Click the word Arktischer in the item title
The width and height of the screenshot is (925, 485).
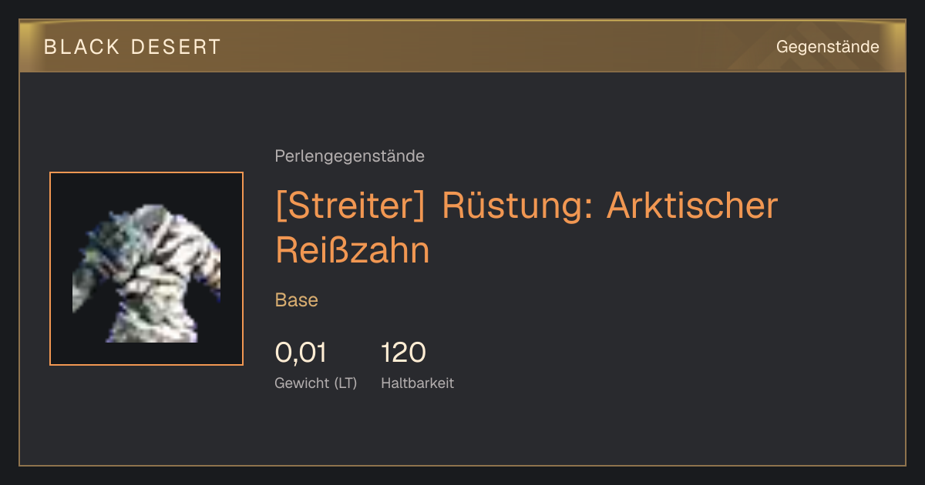[x=692, y=206]
